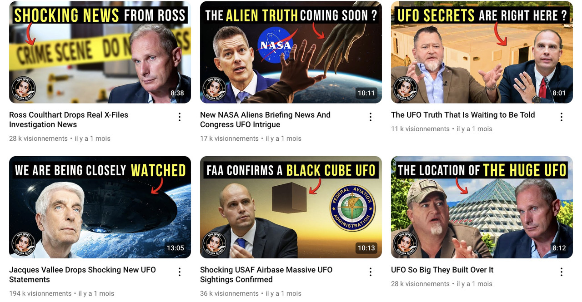The image size is (582, 302).
Task: Open options menu for Shocking USAF Airbase video
Action: pyautogui.click(x=371, y=272)
